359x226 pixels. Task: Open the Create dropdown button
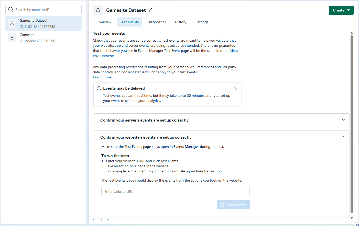click(341, 10)
